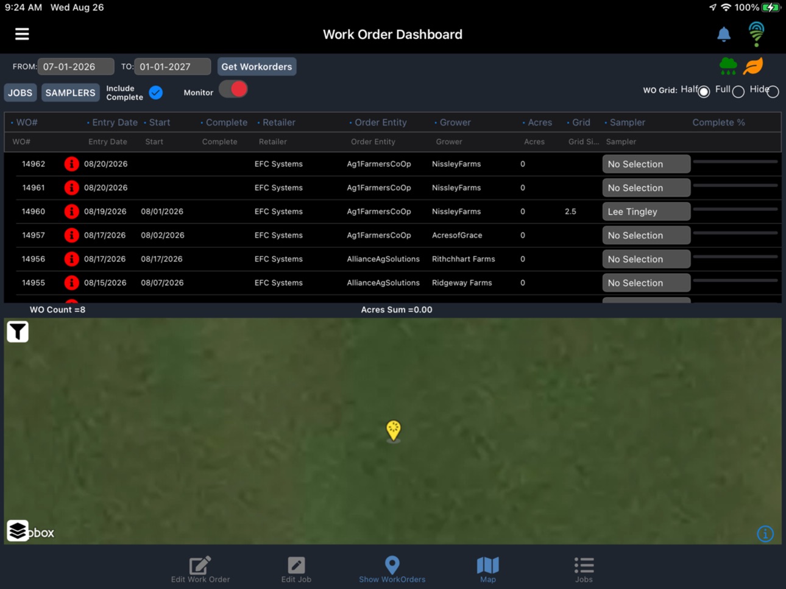This screenshot has width=786, height=589.
Task: Open info for work order 14955
Action: pyautogui.click(x=71, y=283)
